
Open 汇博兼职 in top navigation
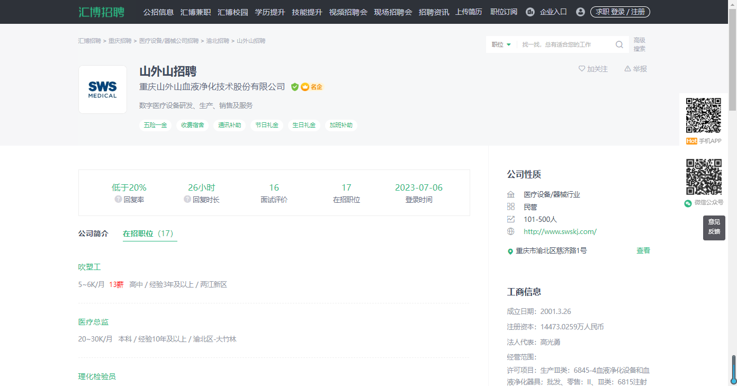click(x=195, y=12)
